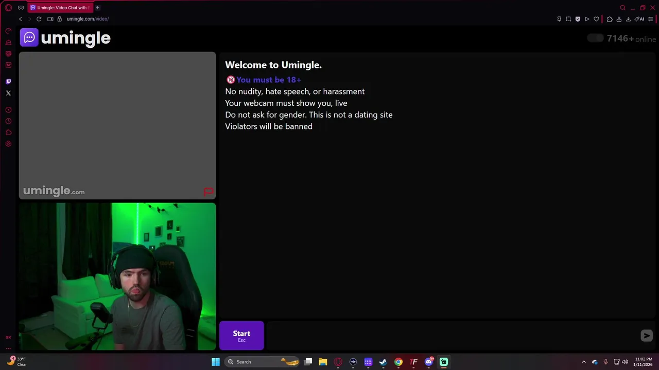Image resolution: width=659 pixels, height=370 pixels.
Task: Open Discord from the taskbar
Action: tap(429, 362)
